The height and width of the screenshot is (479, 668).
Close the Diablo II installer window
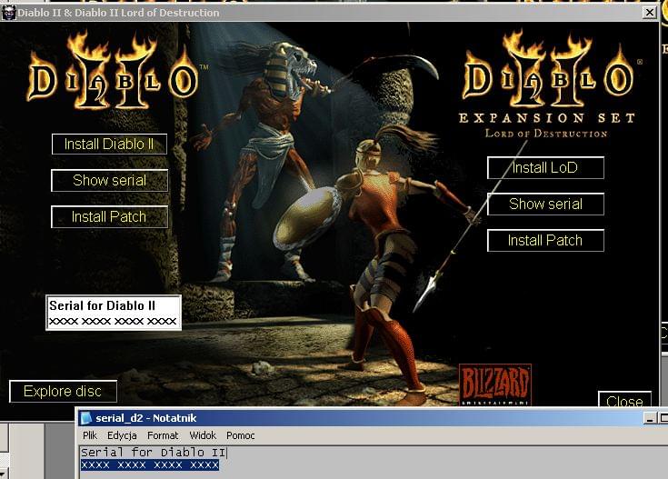649,13
